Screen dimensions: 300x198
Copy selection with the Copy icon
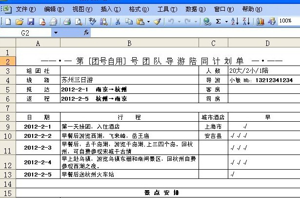coord(129,22)
